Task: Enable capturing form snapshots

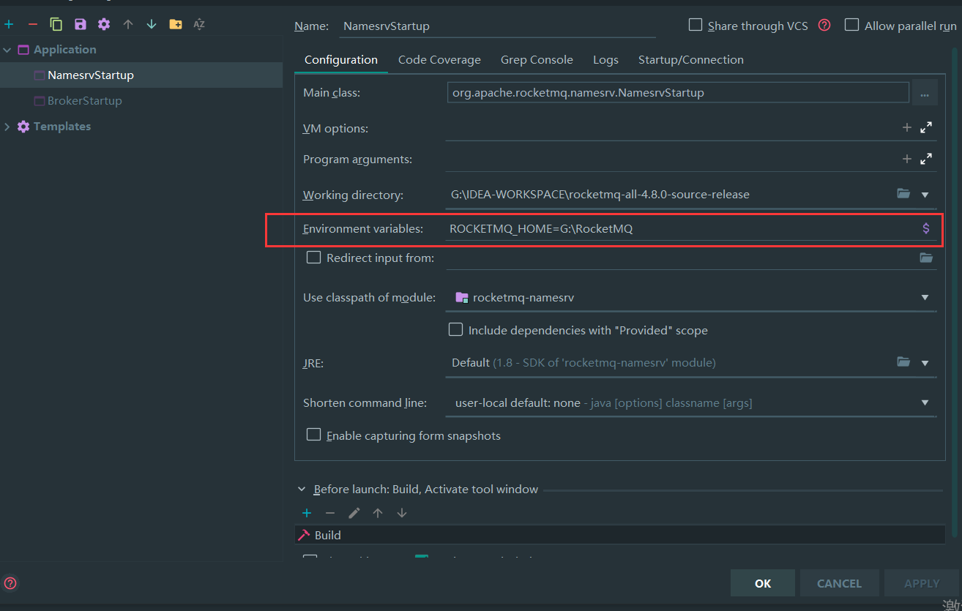Action: click(313, 435)
